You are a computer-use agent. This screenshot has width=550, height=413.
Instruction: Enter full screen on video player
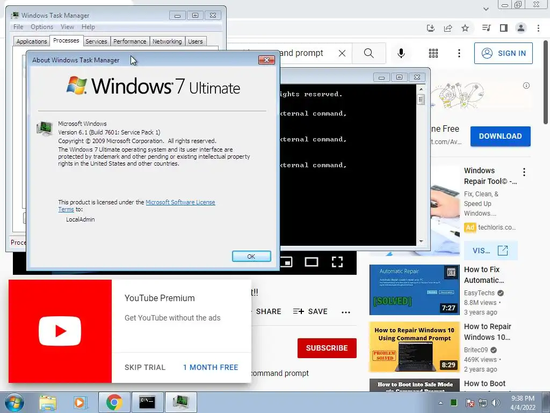[x=337, y=262]
